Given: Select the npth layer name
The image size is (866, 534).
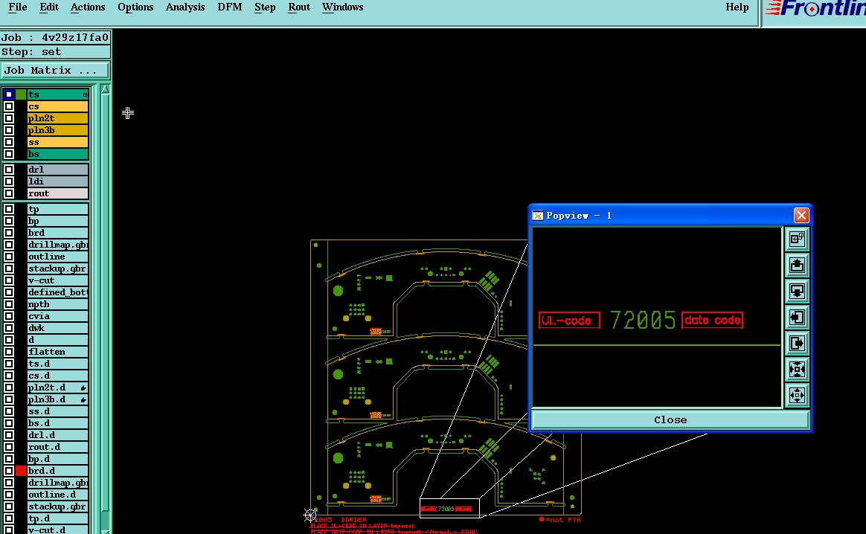Looking at the screenshot, I should click(57, 304).
